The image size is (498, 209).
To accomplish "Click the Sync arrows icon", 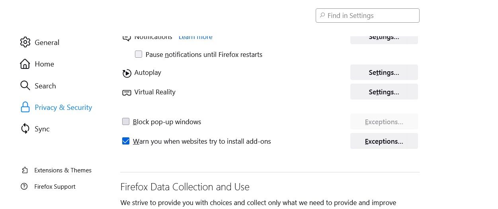I will [x=25, y=129].
